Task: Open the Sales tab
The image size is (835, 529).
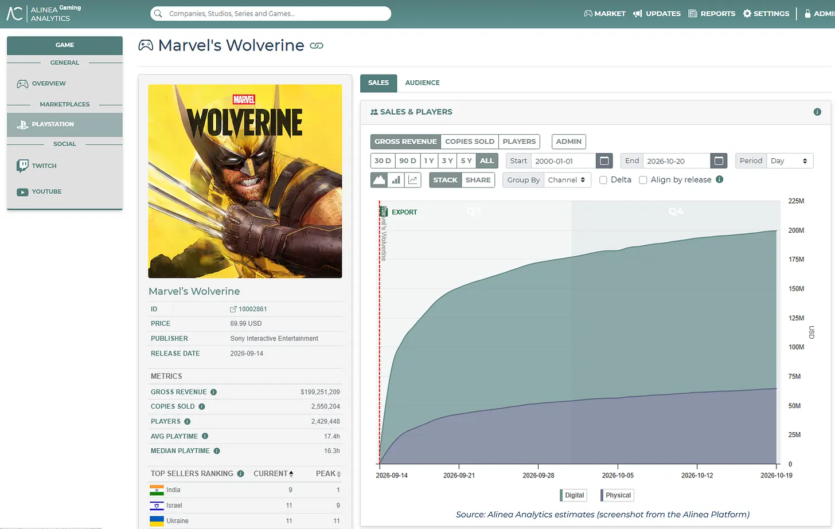Action: coord(379,83)
